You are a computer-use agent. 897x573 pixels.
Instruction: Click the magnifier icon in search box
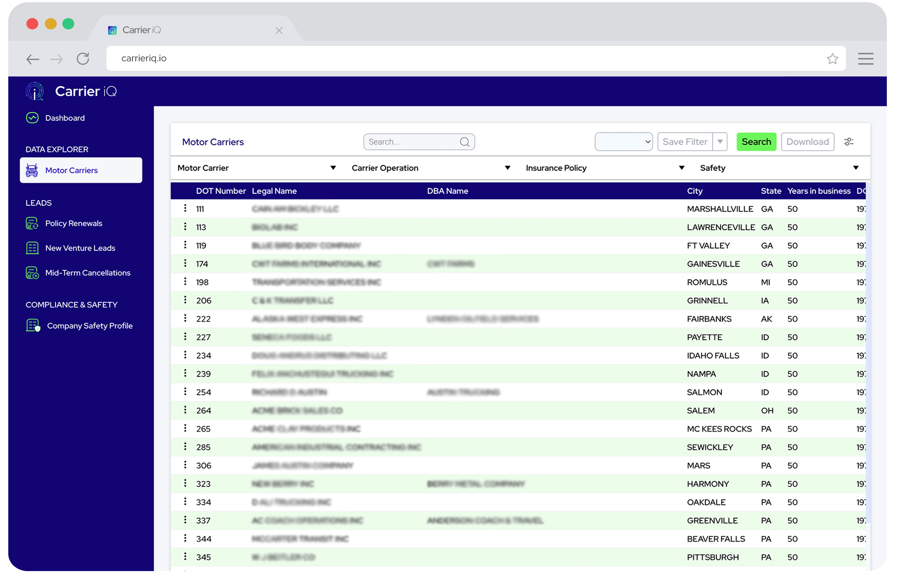(464, 142)
